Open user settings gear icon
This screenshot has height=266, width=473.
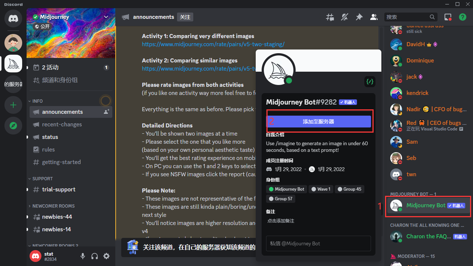tap(106, 256)
